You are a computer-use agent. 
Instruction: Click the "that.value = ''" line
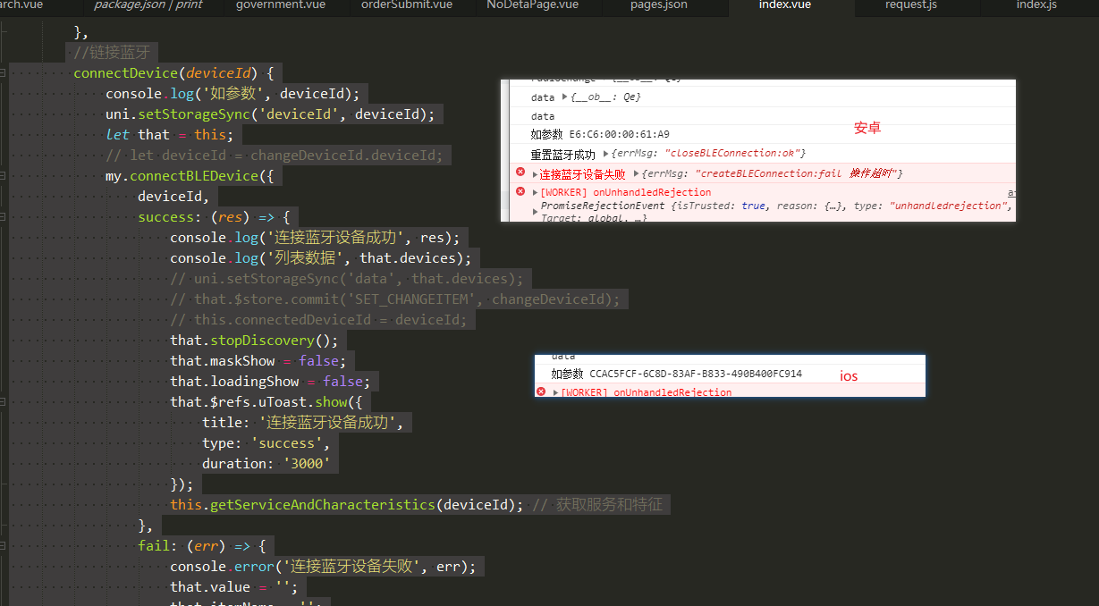coord(233,587)
